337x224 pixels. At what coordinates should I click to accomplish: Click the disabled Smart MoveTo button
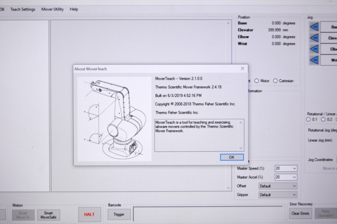pyautogui.click(x=23, y=215)
